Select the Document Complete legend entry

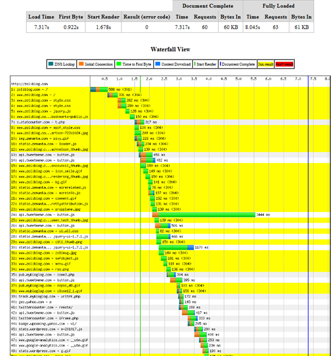click(237, 64)
